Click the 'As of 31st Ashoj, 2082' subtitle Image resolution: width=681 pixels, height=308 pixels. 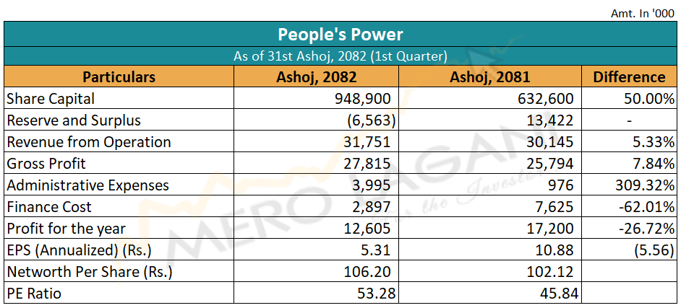[340, 56]
